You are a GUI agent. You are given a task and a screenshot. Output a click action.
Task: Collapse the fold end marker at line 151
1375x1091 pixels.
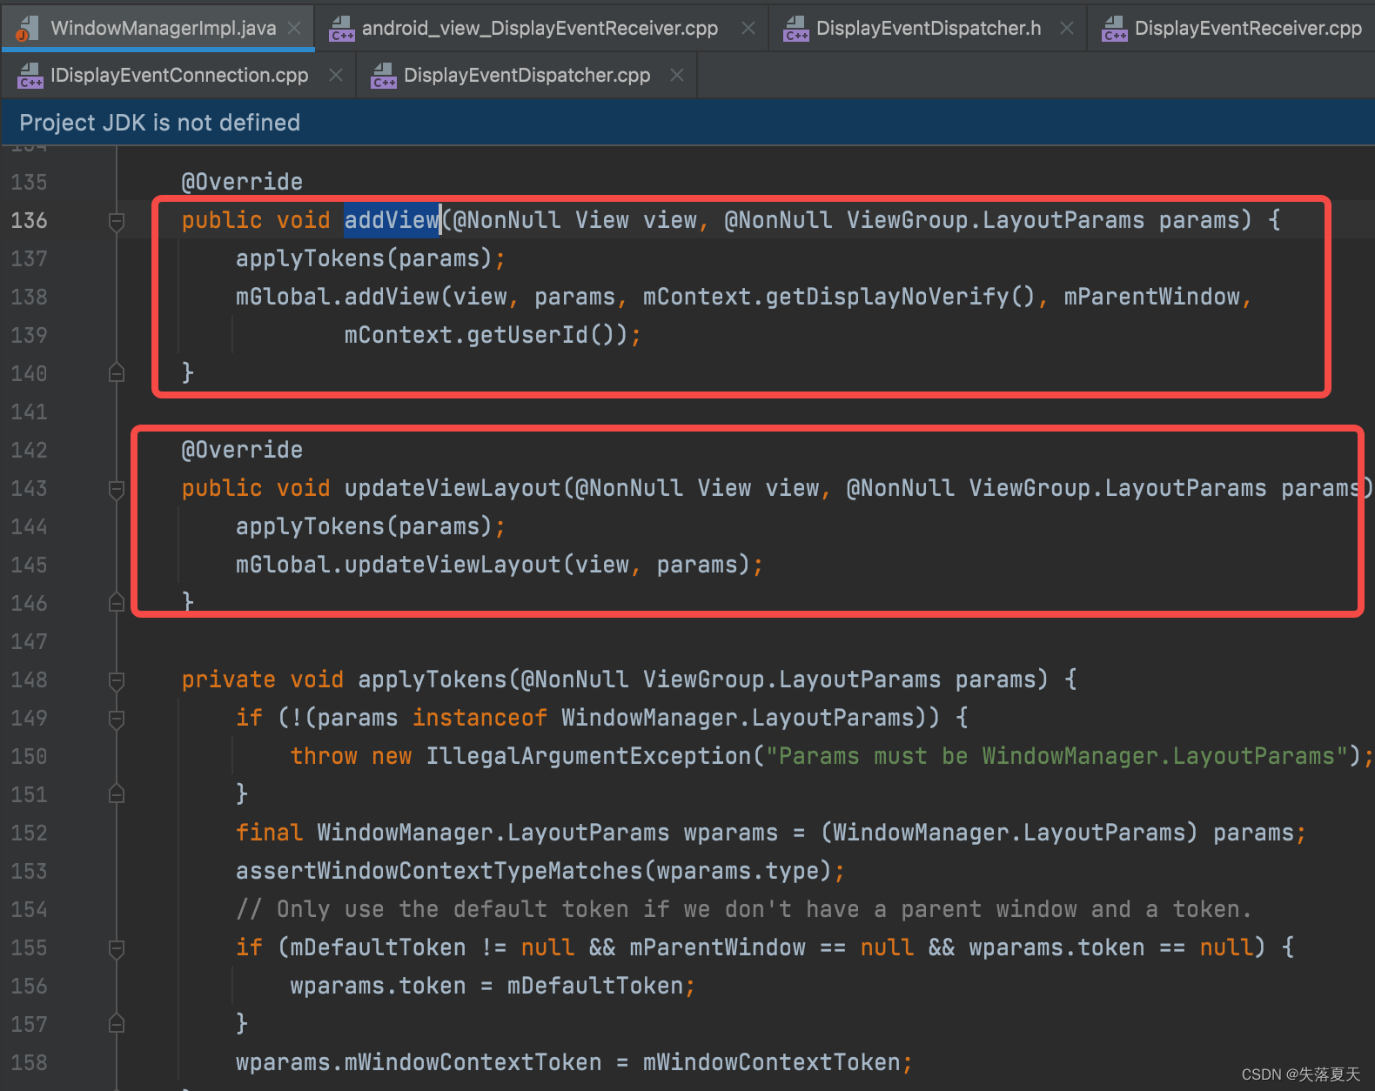coord(117,793)
